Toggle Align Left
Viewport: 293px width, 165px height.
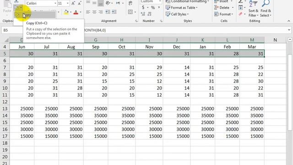pos(88,12)
